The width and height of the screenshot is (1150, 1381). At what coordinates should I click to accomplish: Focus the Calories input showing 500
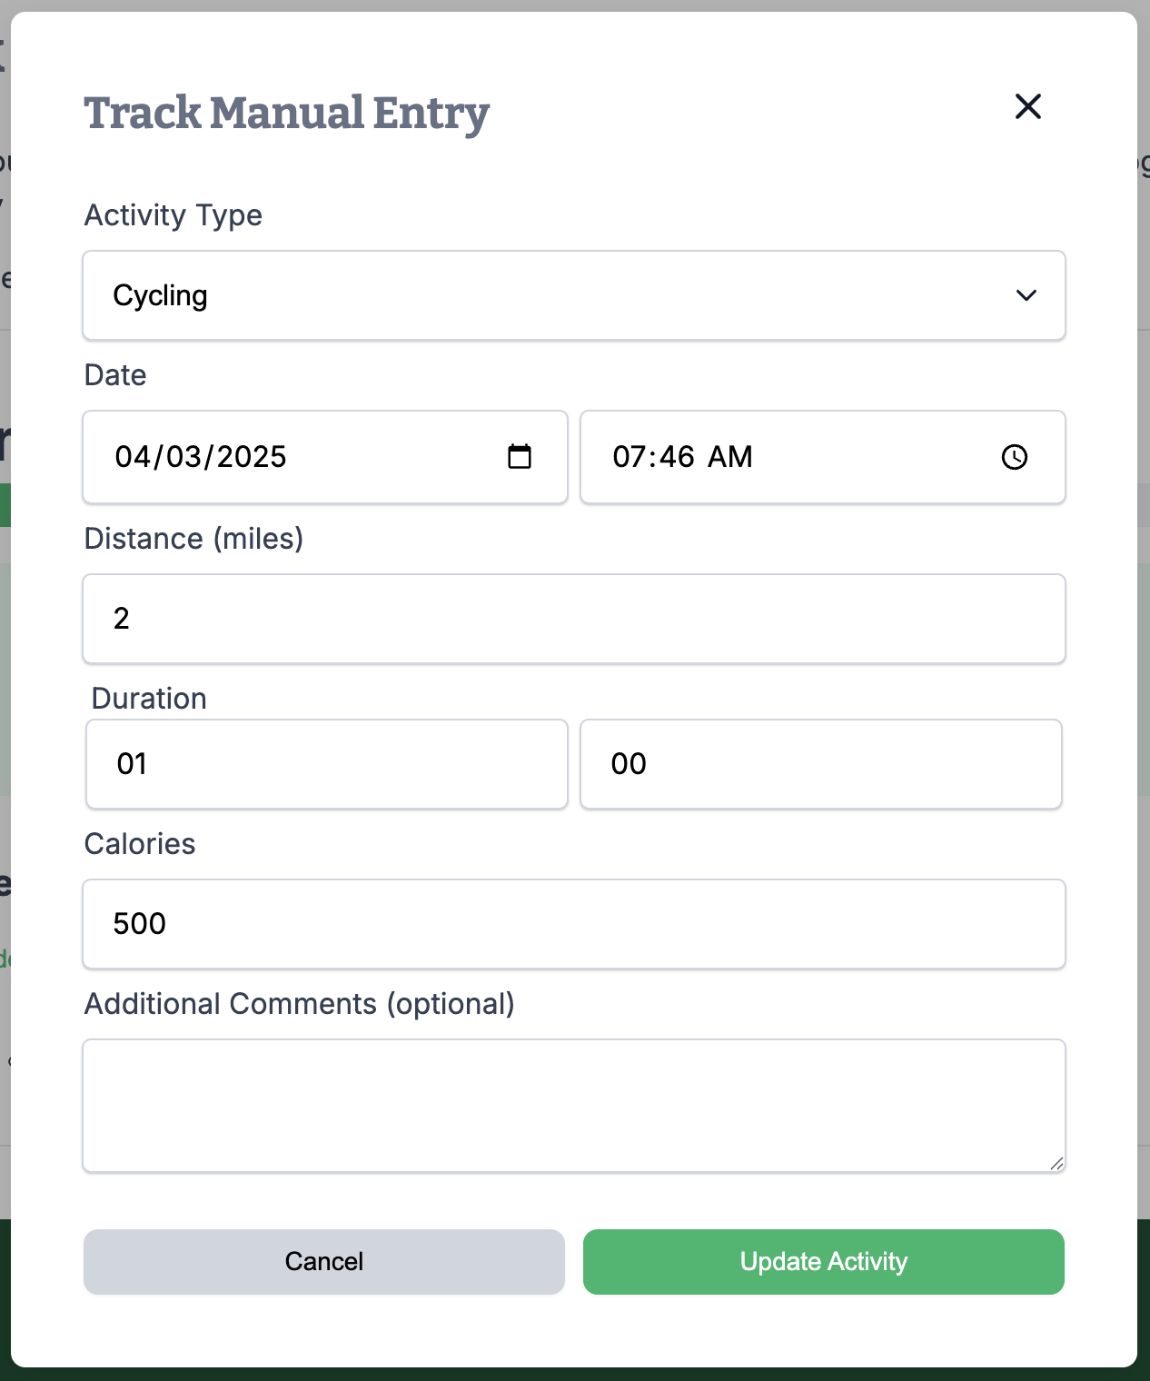click(572, 924)
